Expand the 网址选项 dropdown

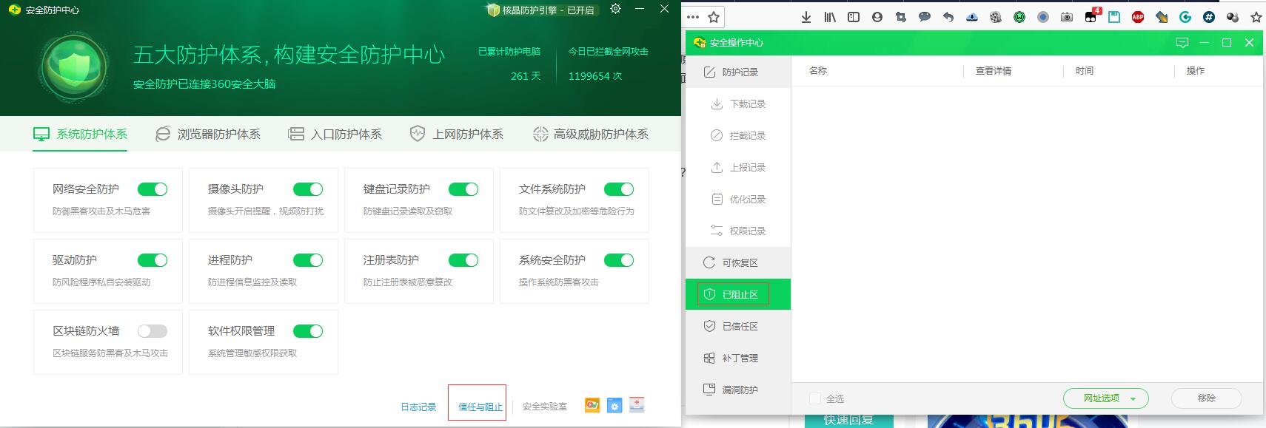[1106, 398]
